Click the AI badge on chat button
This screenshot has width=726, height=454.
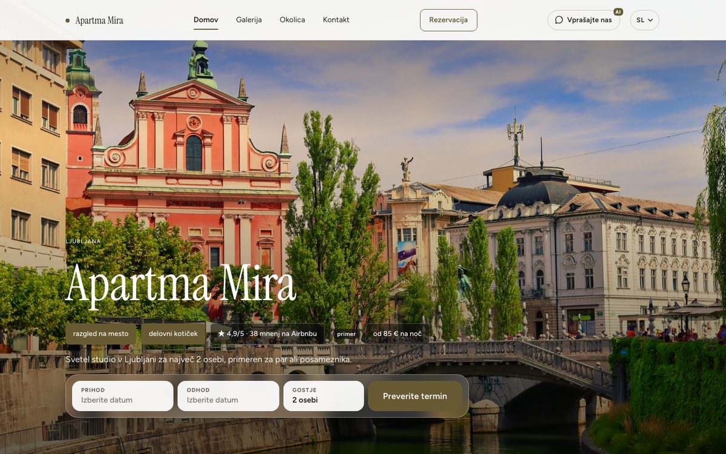(618, 12)
